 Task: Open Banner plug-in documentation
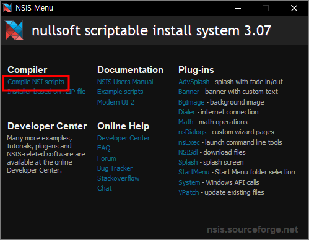(x=189, y=92)
